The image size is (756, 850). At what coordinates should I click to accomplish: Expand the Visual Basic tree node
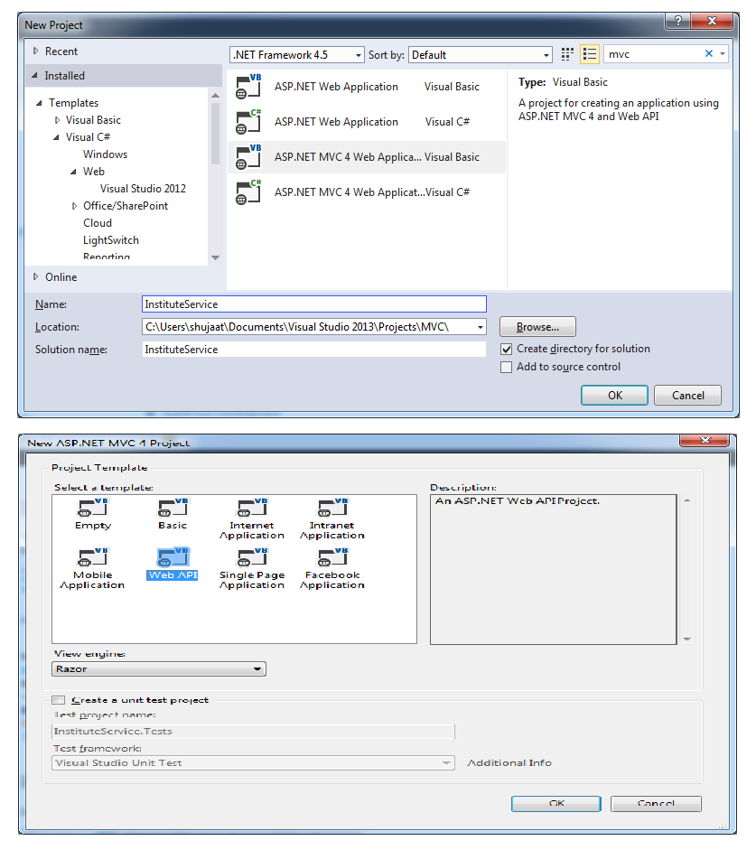(57, 120)
